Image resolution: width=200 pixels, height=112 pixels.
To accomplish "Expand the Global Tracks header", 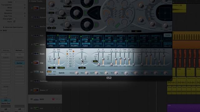I will (30, 1).
